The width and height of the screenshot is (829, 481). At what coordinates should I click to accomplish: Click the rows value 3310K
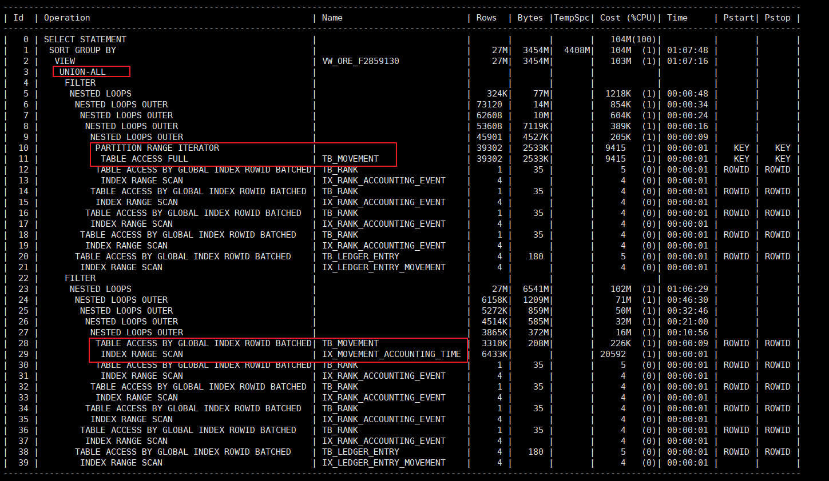click(495, 343)
